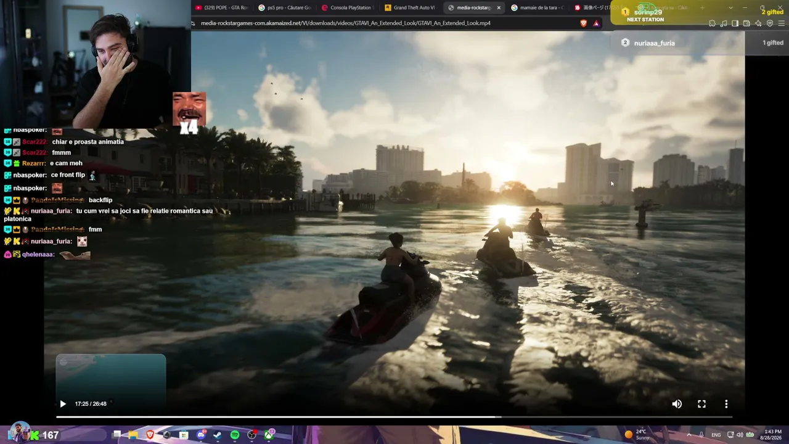Image resolution: width=789 pixels, height=444 pixels.
Task: Click the 17:25 / 26:48 video timestamp
Action: point(91,404)
